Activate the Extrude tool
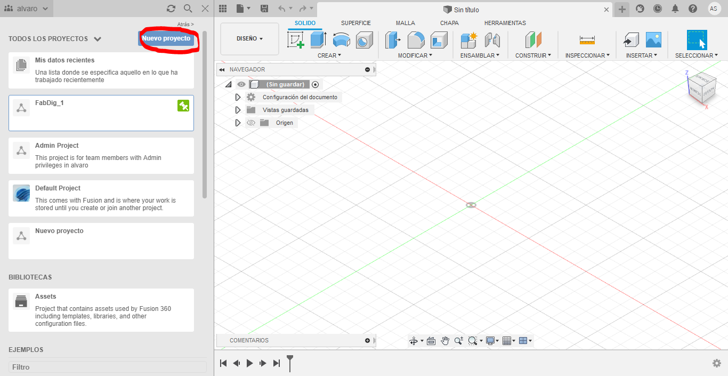Viewport: 728px width, 376px height. (319, 40)
